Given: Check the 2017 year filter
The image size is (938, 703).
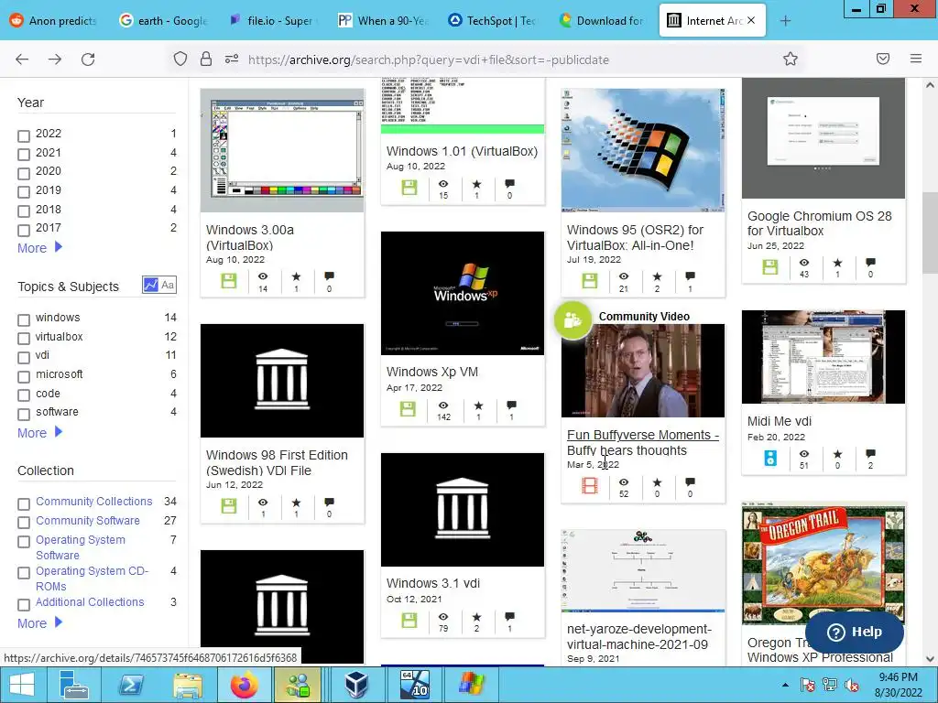Looking at the screenshot, I should (x=24, y=230).
